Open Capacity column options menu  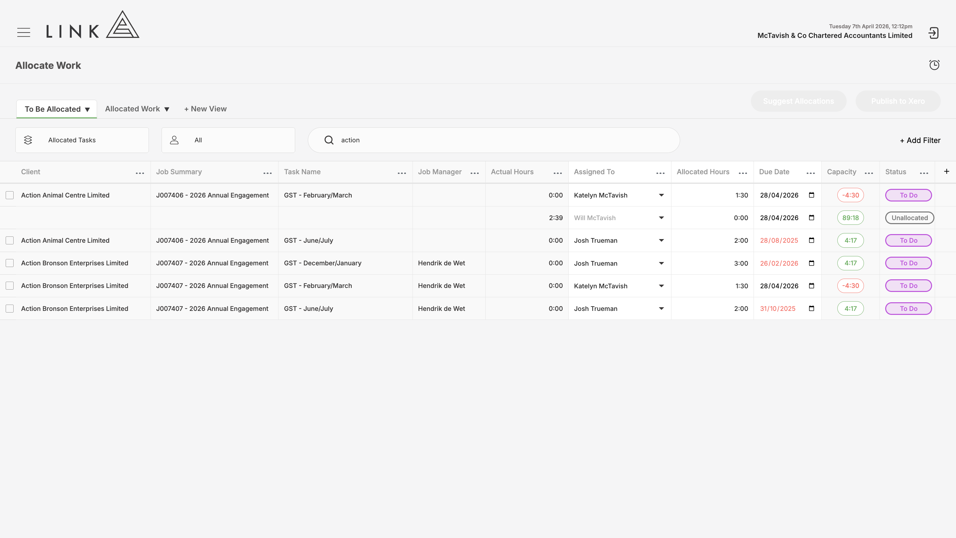pyautogui.click(x=869, y=173)
